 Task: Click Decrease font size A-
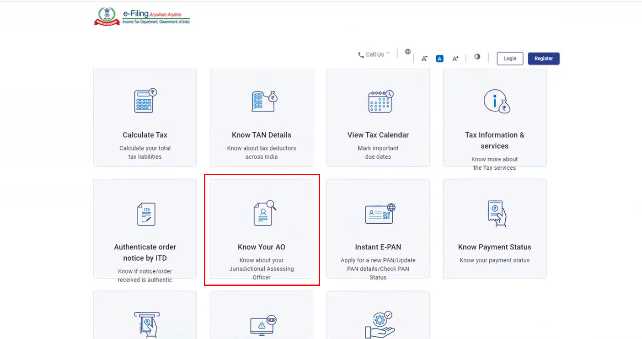pos(424,58)
